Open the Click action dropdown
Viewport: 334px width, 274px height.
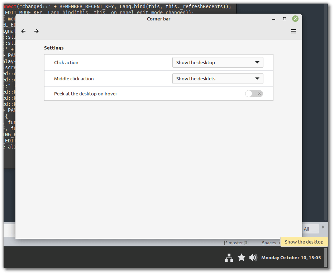tap(218, 62)
